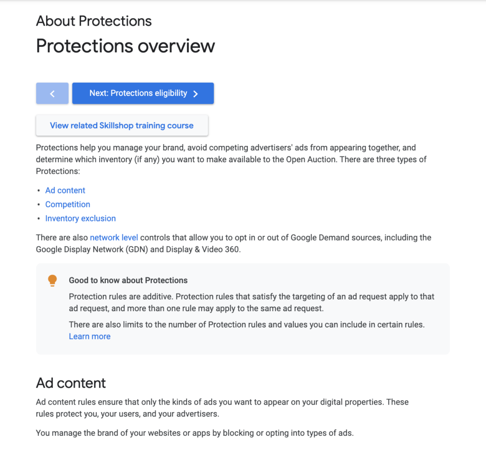Open the Ad content link

click(x=65, y=190)
